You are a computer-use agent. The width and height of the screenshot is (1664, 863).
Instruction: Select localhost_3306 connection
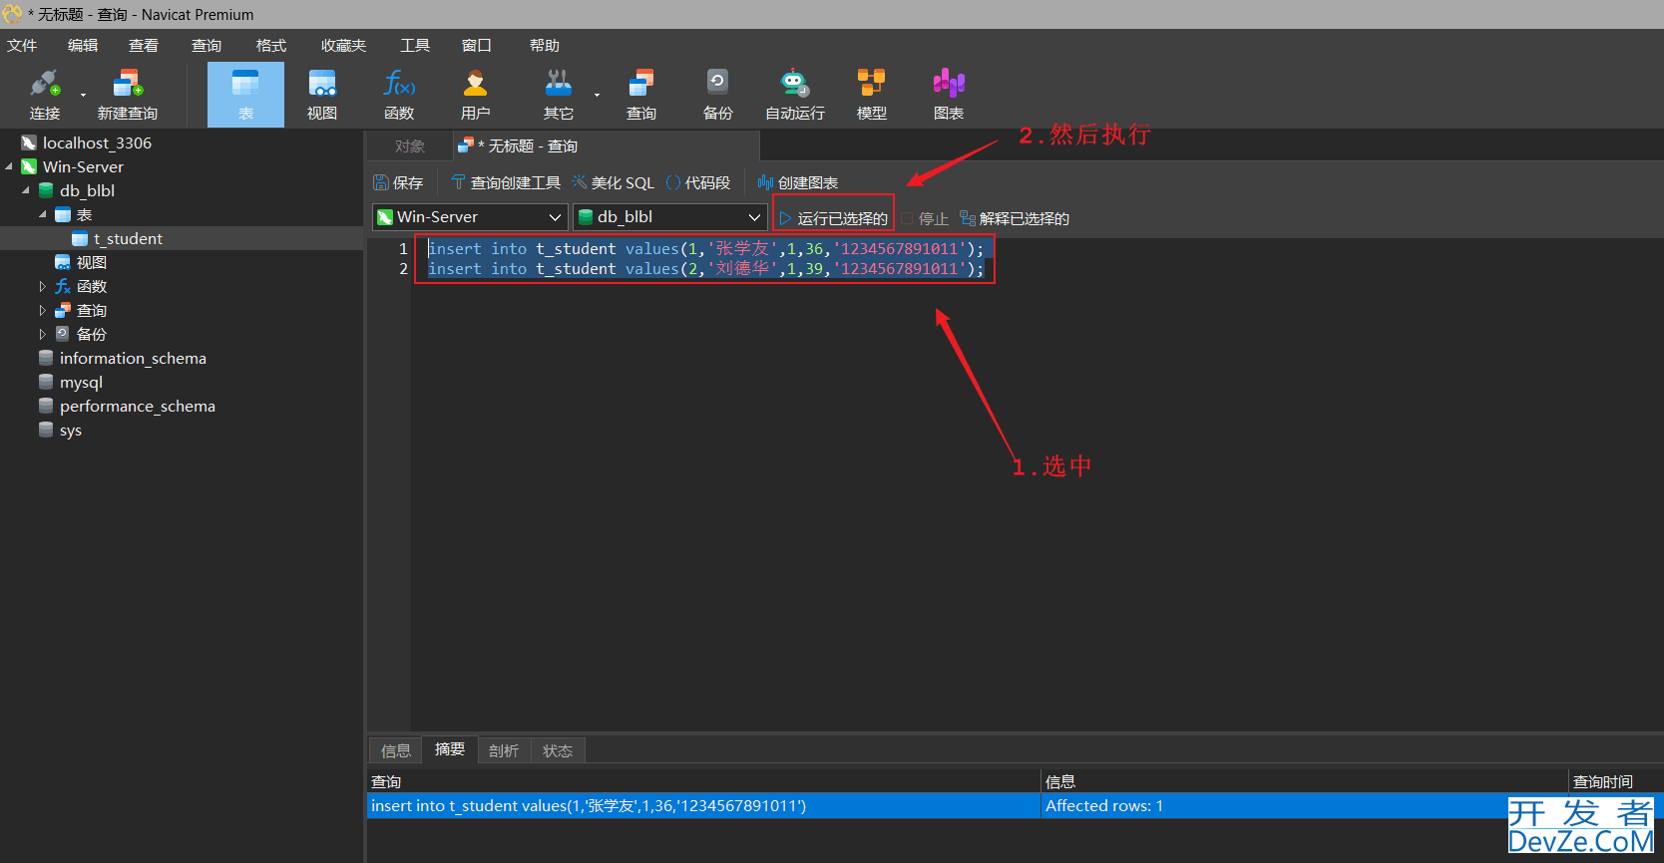97,143
